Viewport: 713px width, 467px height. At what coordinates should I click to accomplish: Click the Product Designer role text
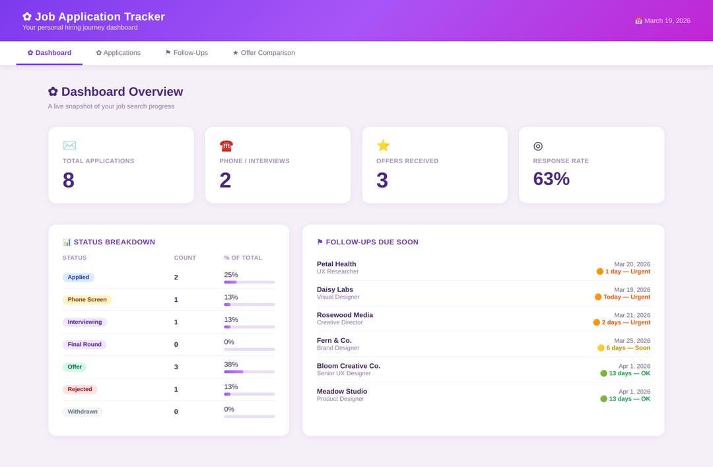tap(341, 399)
